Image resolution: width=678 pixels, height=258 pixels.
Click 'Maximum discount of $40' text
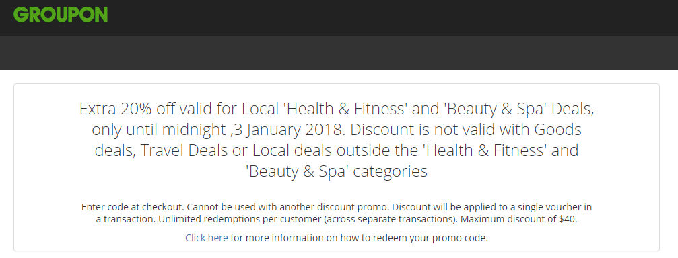tap(519, 219)
